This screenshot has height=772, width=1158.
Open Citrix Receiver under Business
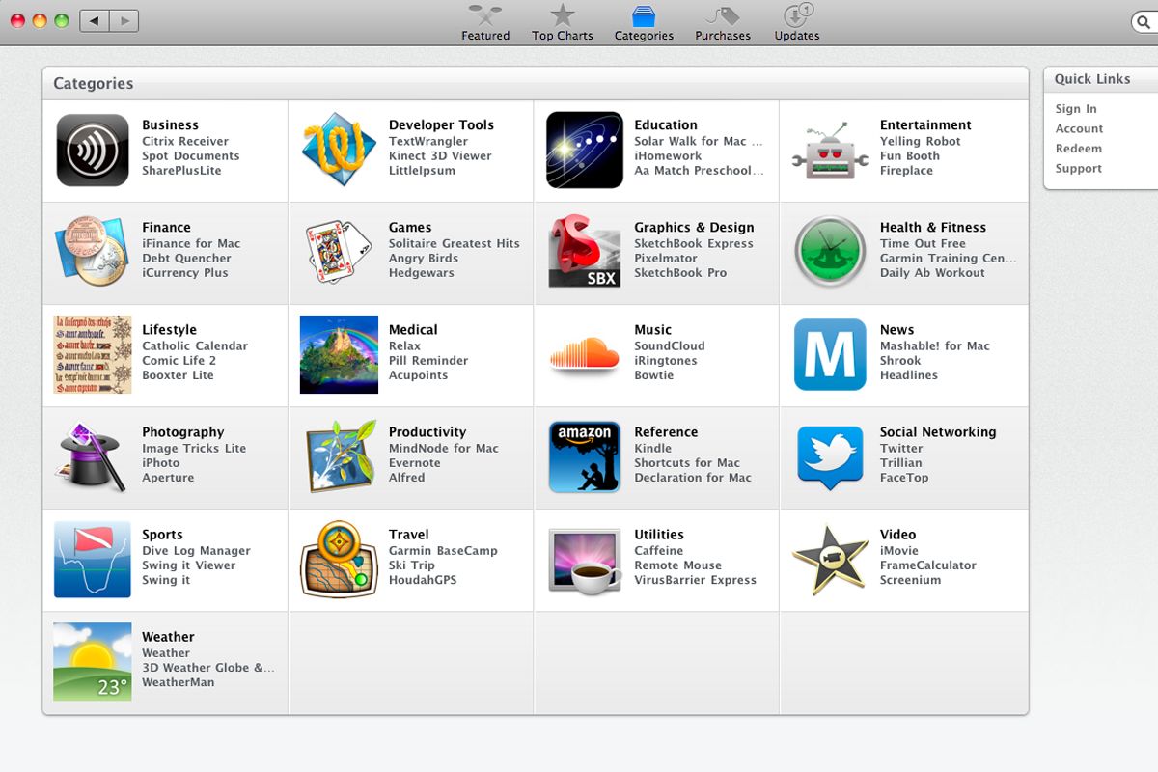[185, 141]
